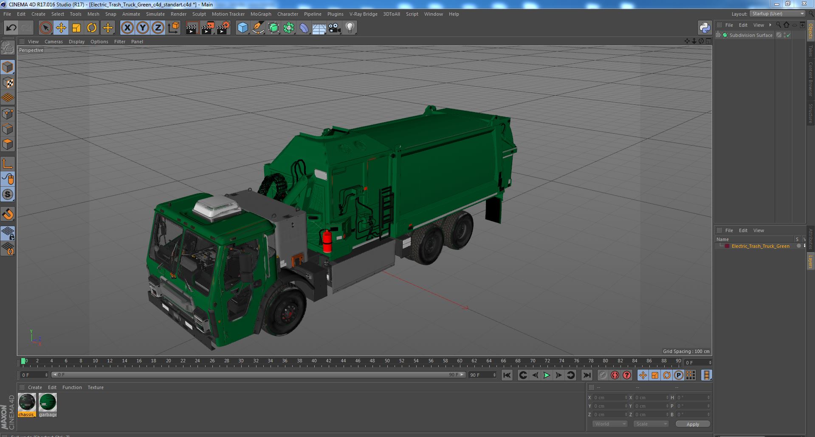Viewport: 815px width, 437px height.
Task: Click the Undo arrow icon
Action: tap(11, 28)
